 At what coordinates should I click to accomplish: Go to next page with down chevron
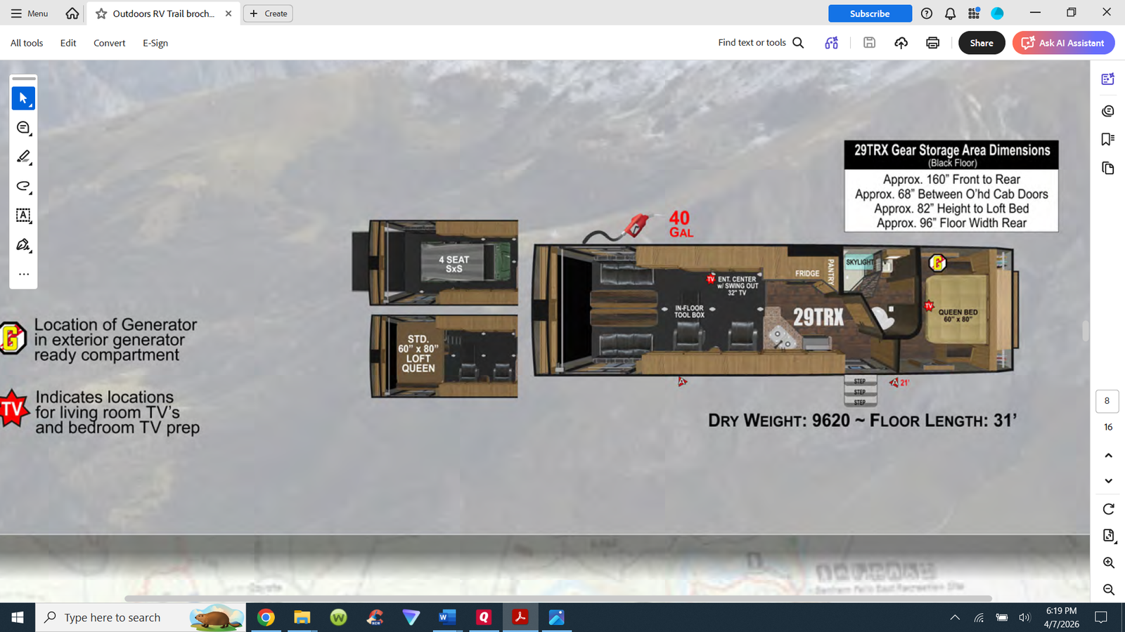pyautogui.click(x=1108, y=481)
